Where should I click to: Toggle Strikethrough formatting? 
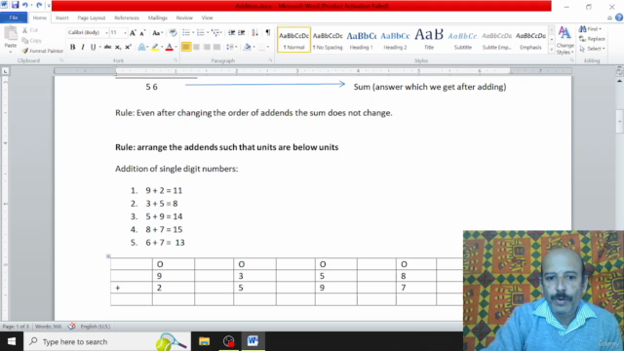pyautogui.click(x=107, y=48)
